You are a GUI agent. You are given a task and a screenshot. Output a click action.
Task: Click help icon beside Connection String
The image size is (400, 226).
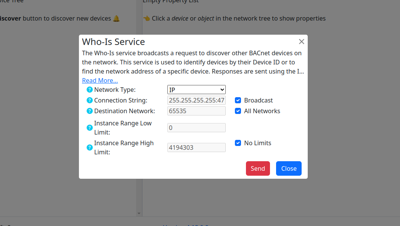point(90,101)
